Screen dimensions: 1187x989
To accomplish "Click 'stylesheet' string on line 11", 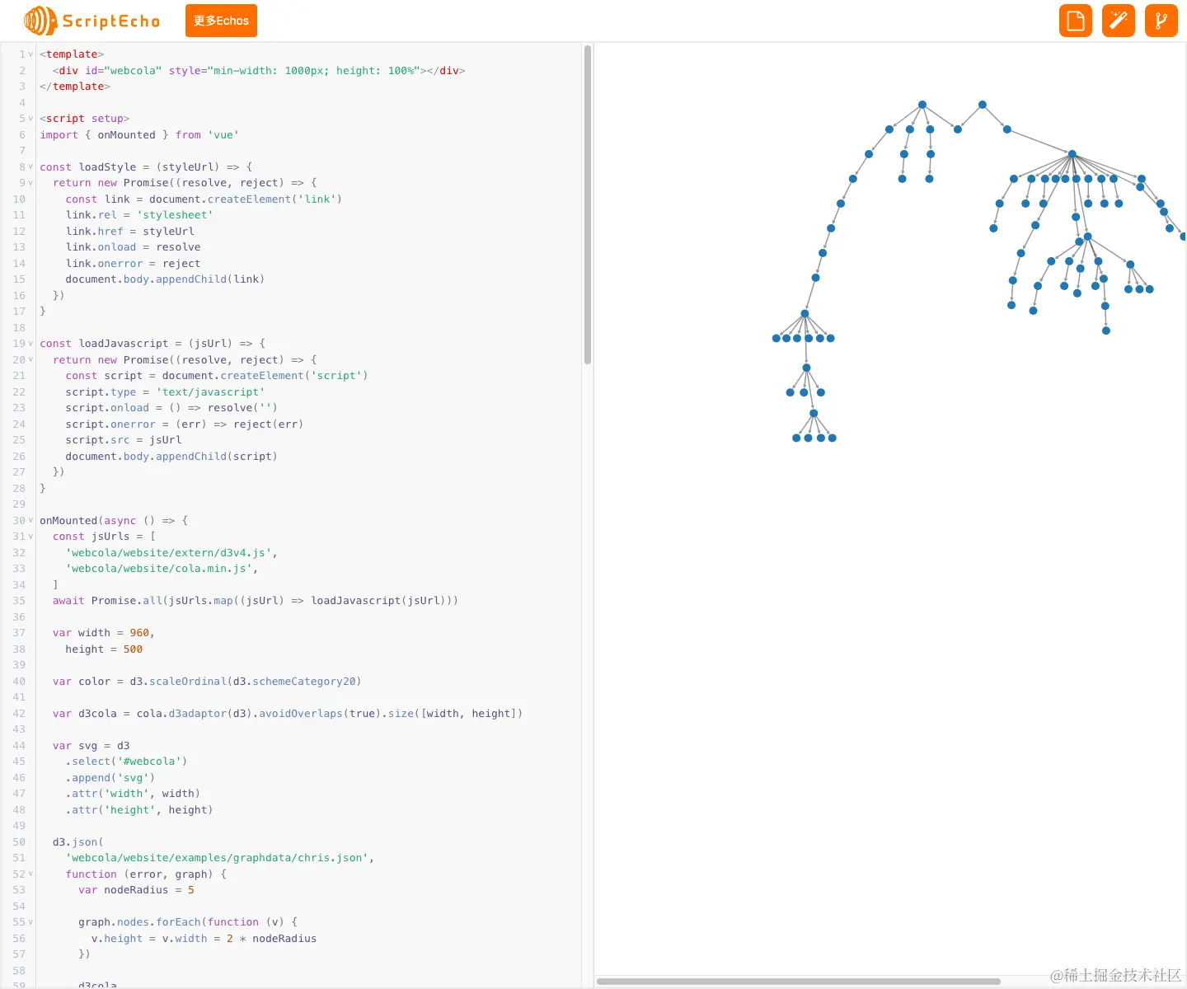I will coord(175,215).
